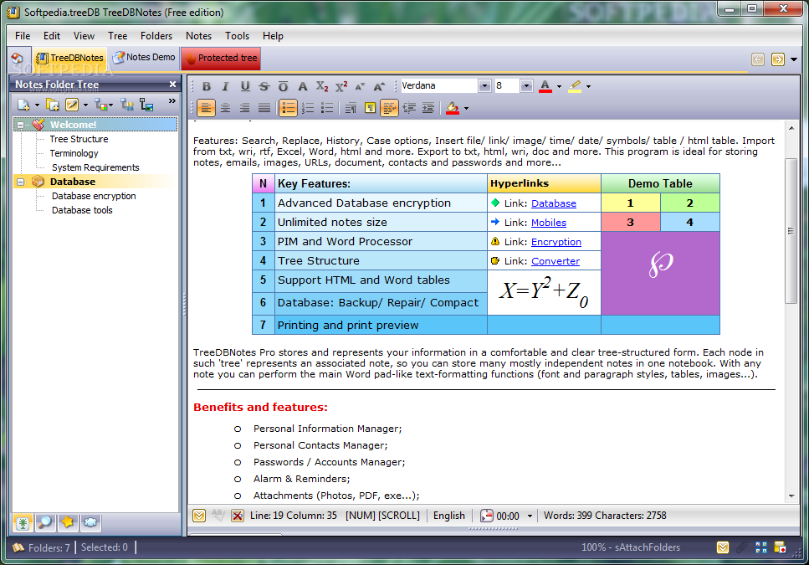Align text left
This screenshot has width=809, height=565.
click(x=206, y=108)
